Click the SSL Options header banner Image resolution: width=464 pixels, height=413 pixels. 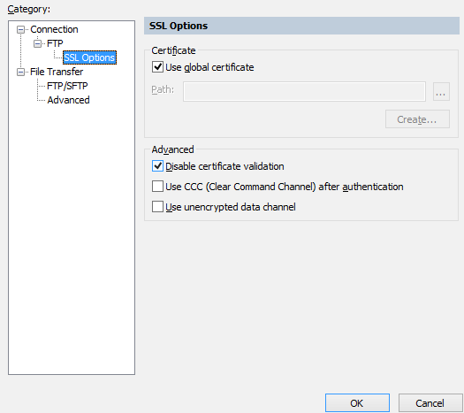click(x=301, y=26)
